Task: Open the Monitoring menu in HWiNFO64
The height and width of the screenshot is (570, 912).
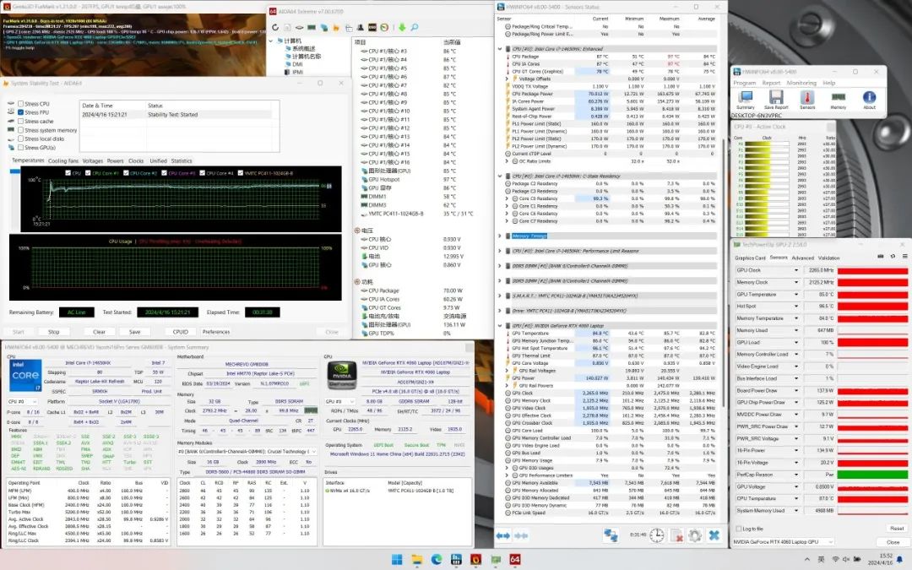Action: click(801, 83)
